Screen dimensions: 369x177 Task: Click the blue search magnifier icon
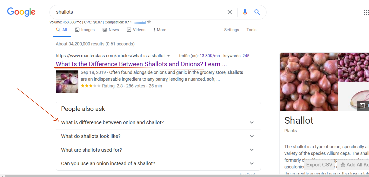point(257,12)
